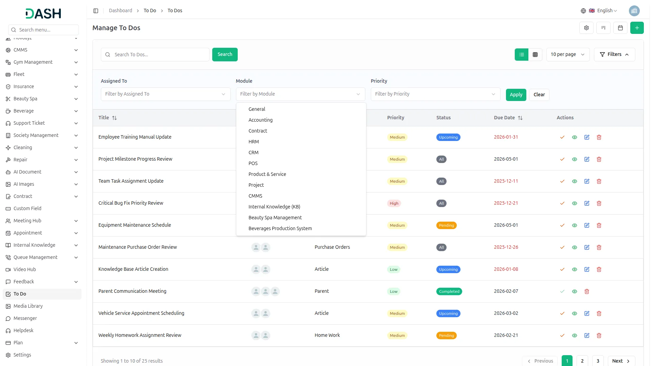
Task: Click the High priority badge
Action: [x=394, y=203]
